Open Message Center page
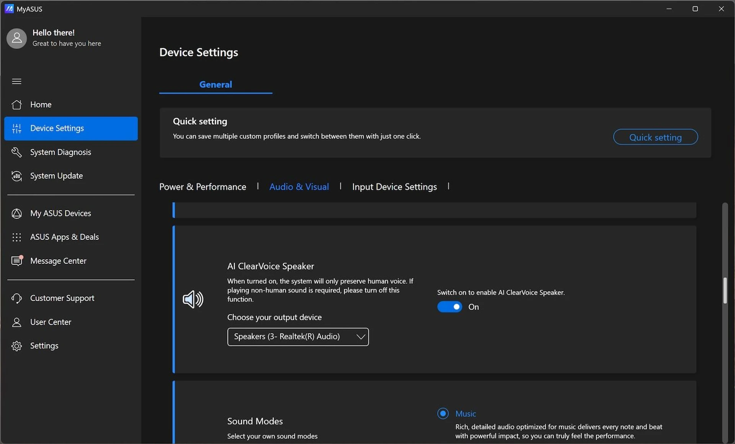 [71, 261]
